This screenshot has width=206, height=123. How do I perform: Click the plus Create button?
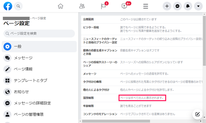pos(167,6)
